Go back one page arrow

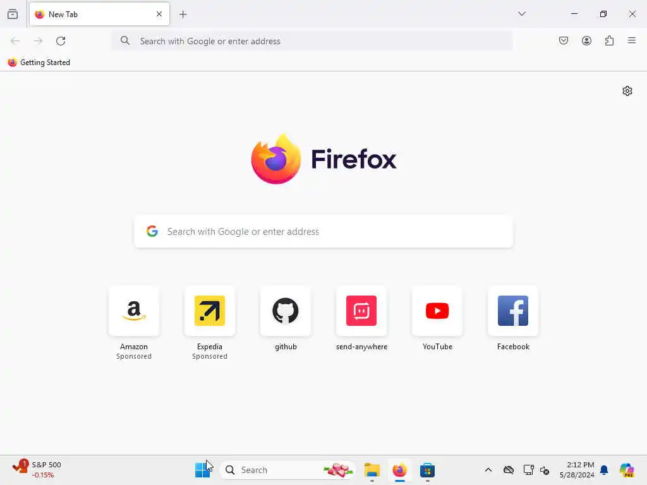[x=15, y=41]
